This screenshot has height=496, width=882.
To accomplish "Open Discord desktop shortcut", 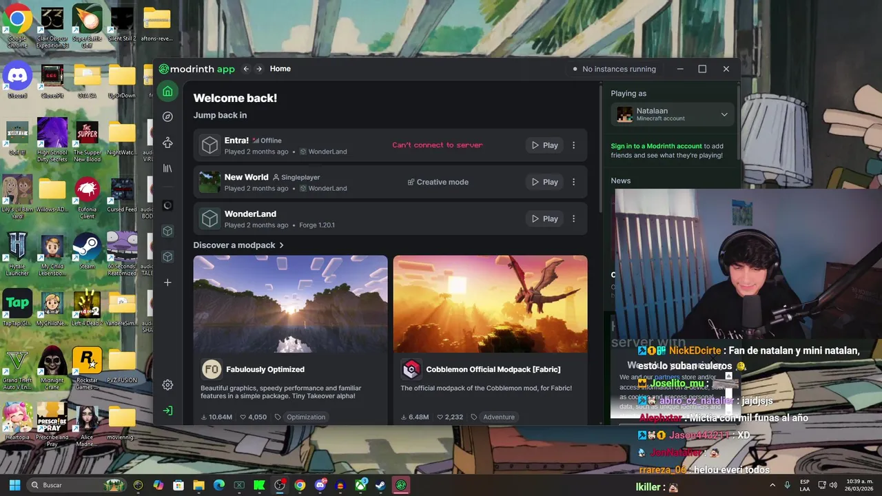I will pos(17,81).
